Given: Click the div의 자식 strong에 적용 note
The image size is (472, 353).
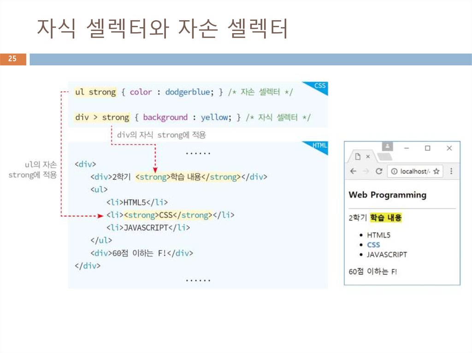Looking at the screenshot, I should [x=161, y=135].
